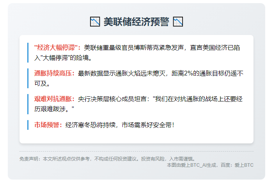
Task: Click the chart icon left of the title
Action: [95, 22]
